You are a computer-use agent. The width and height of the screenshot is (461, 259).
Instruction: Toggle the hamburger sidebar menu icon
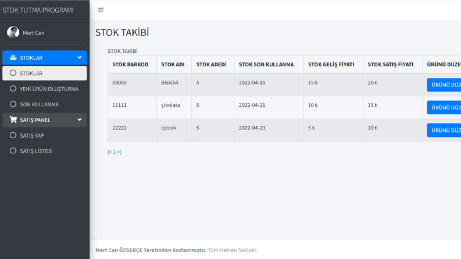[101, 10]
